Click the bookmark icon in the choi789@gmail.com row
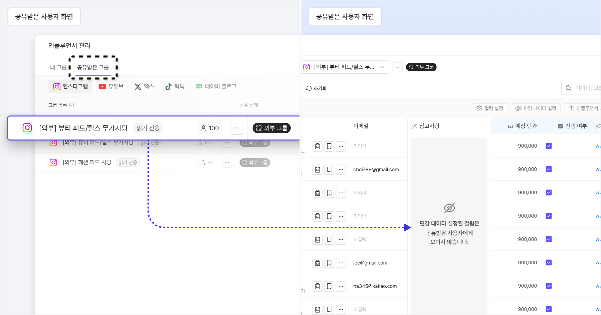The image size is (601, 315). coord(329,170)
